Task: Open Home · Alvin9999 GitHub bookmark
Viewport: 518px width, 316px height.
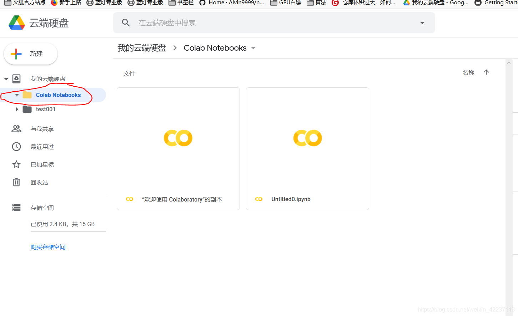Action: (x=232, y=3)
